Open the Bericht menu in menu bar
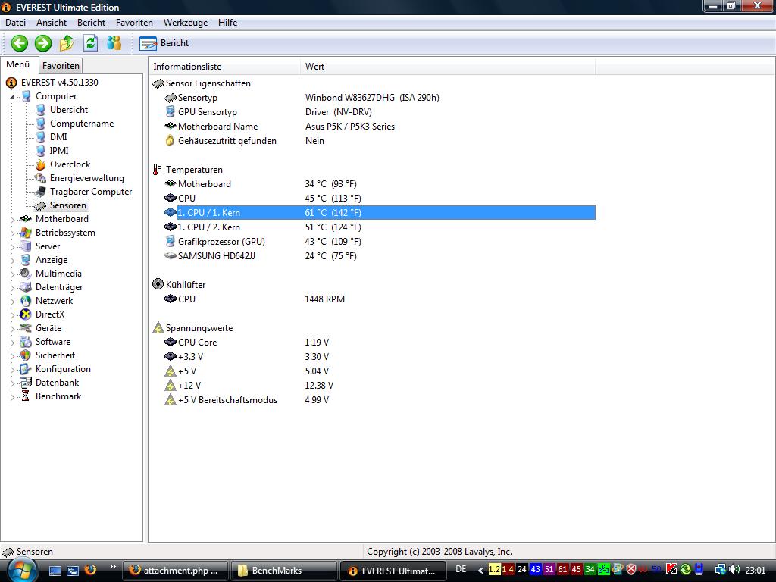Viewport: 776px width, 582px height. (91, 22)
